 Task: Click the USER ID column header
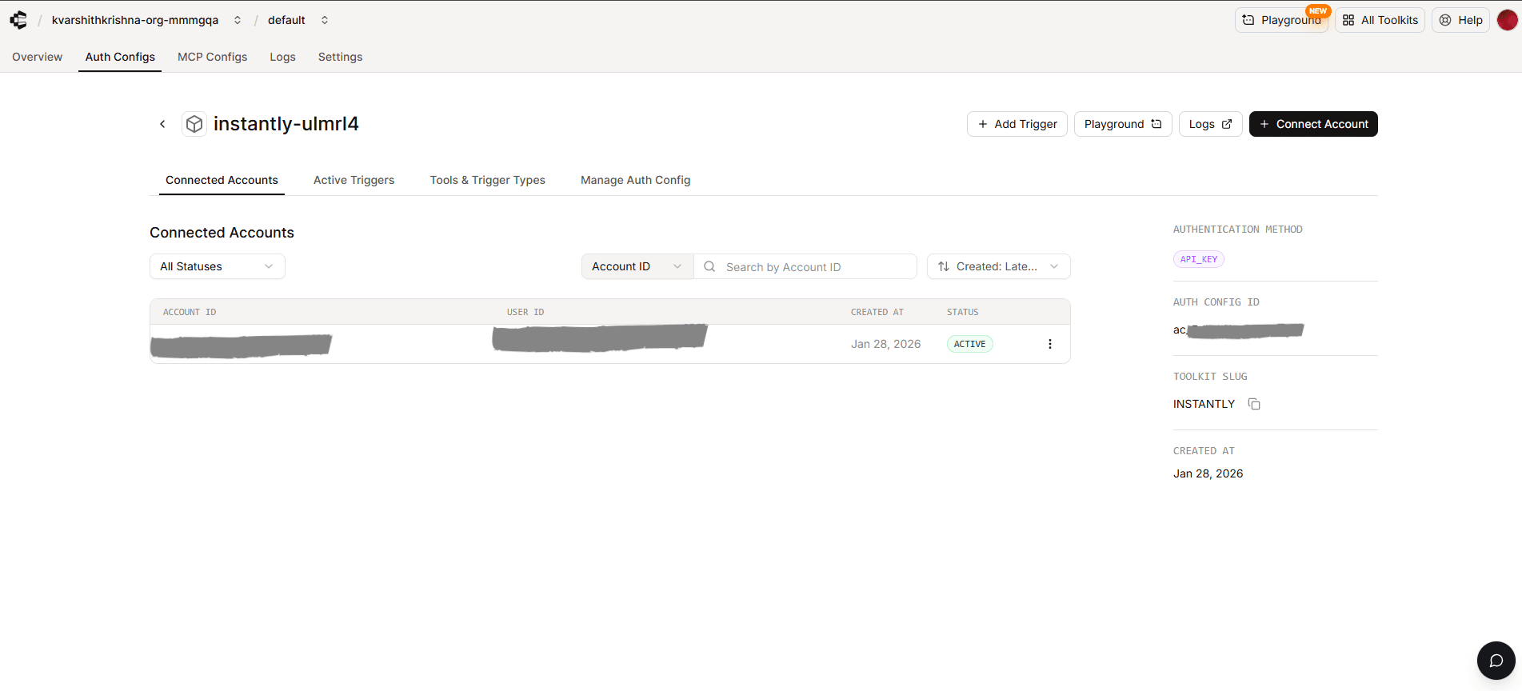tap(525, 312)
